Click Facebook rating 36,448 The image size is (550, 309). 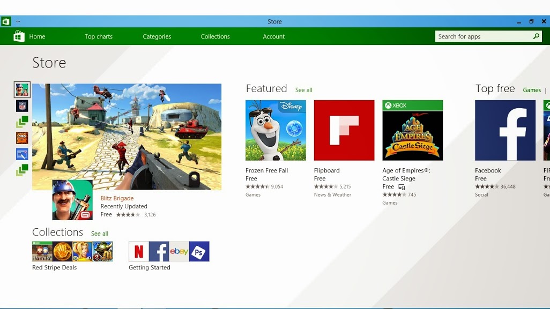tap(495, 187)
